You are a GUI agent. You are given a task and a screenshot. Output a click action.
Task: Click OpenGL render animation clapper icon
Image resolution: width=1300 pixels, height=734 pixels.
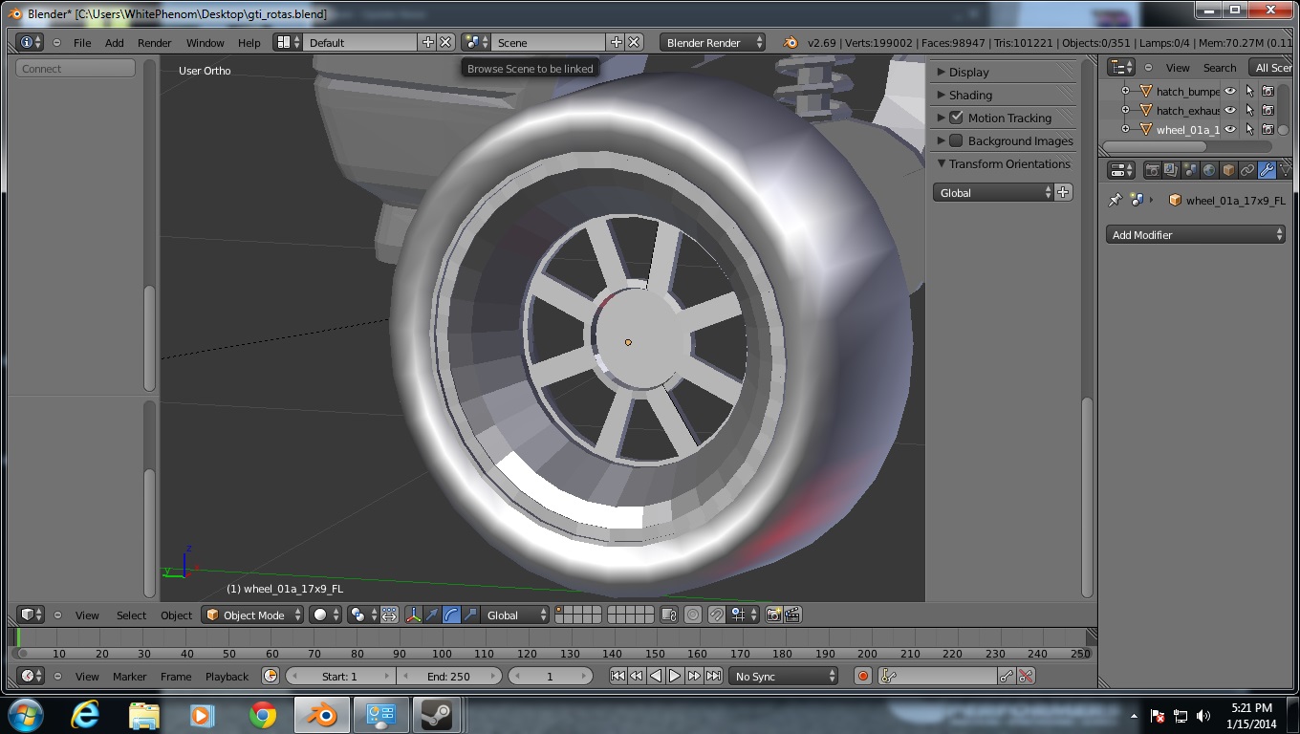coord(792,615)
